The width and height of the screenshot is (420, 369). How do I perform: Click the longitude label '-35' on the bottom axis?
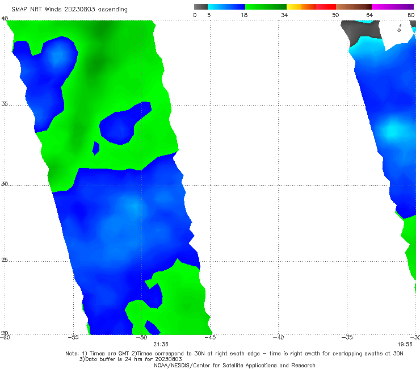pos(347,337)
